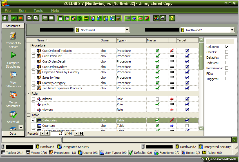Open View Differences from the sidebar
239x162 pixels.
pyautogui.click(x=13, y=79)
